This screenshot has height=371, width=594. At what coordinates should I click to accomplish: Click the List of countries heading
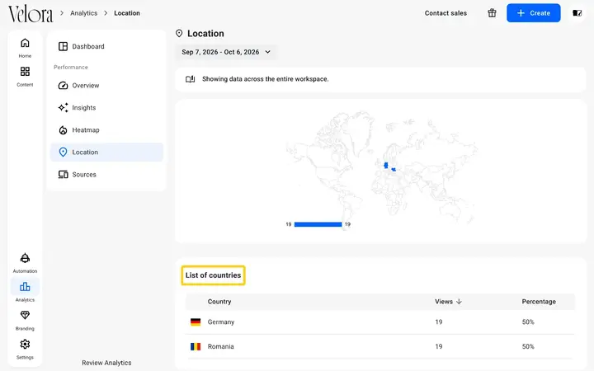click(x=213, y=275)
